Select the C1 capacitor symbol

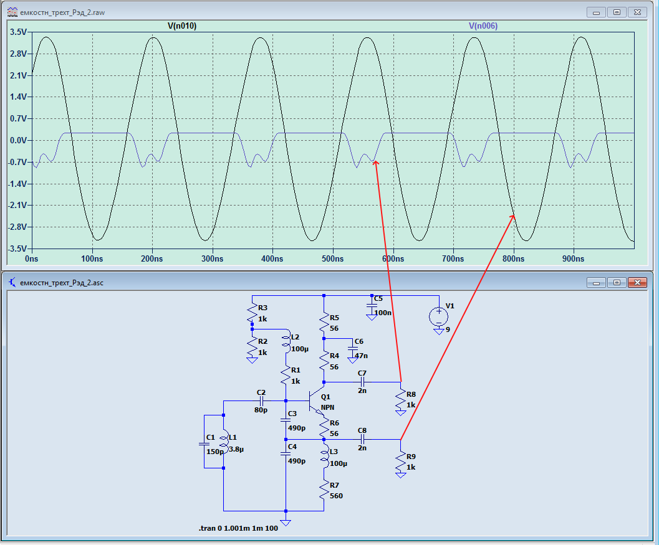click(x=204, y=444)
